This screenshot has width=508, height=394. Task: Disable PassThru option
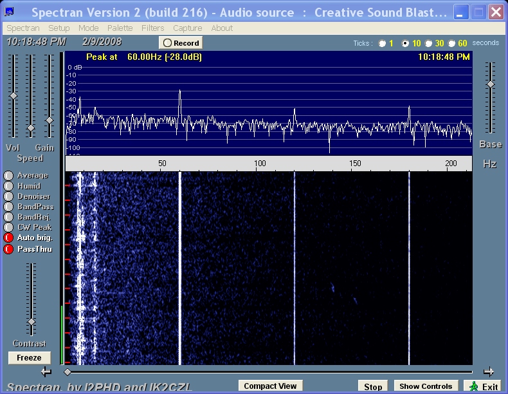click(x=8, y=249)
